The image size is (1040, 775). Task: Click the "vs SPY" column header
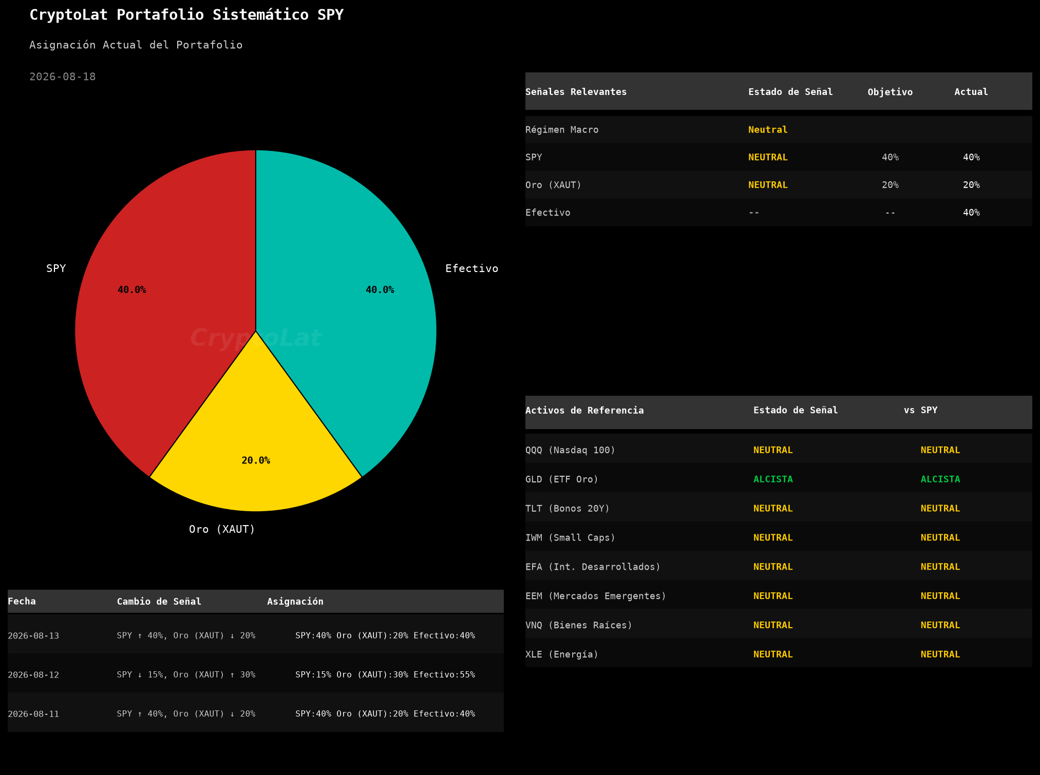click(x=921, y=410)
